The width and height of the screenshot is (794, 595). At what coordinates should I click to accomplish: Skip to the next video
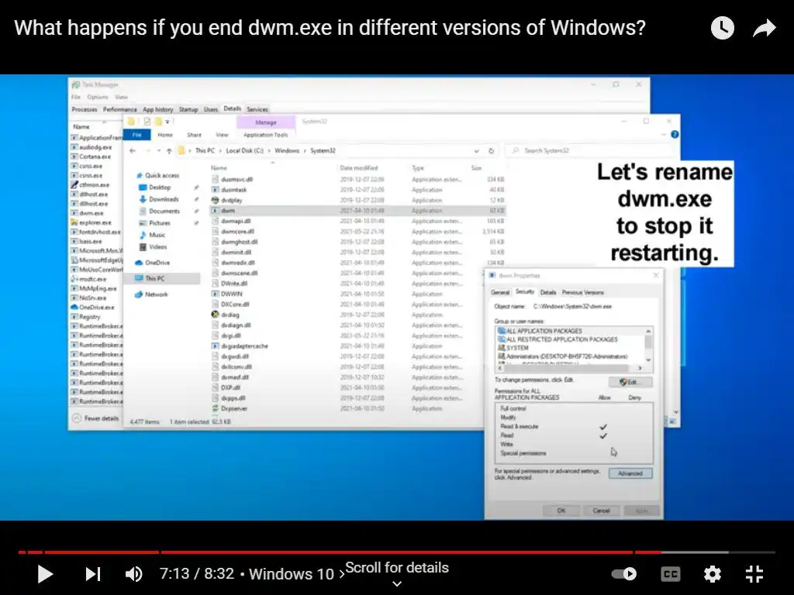(93, 574)
